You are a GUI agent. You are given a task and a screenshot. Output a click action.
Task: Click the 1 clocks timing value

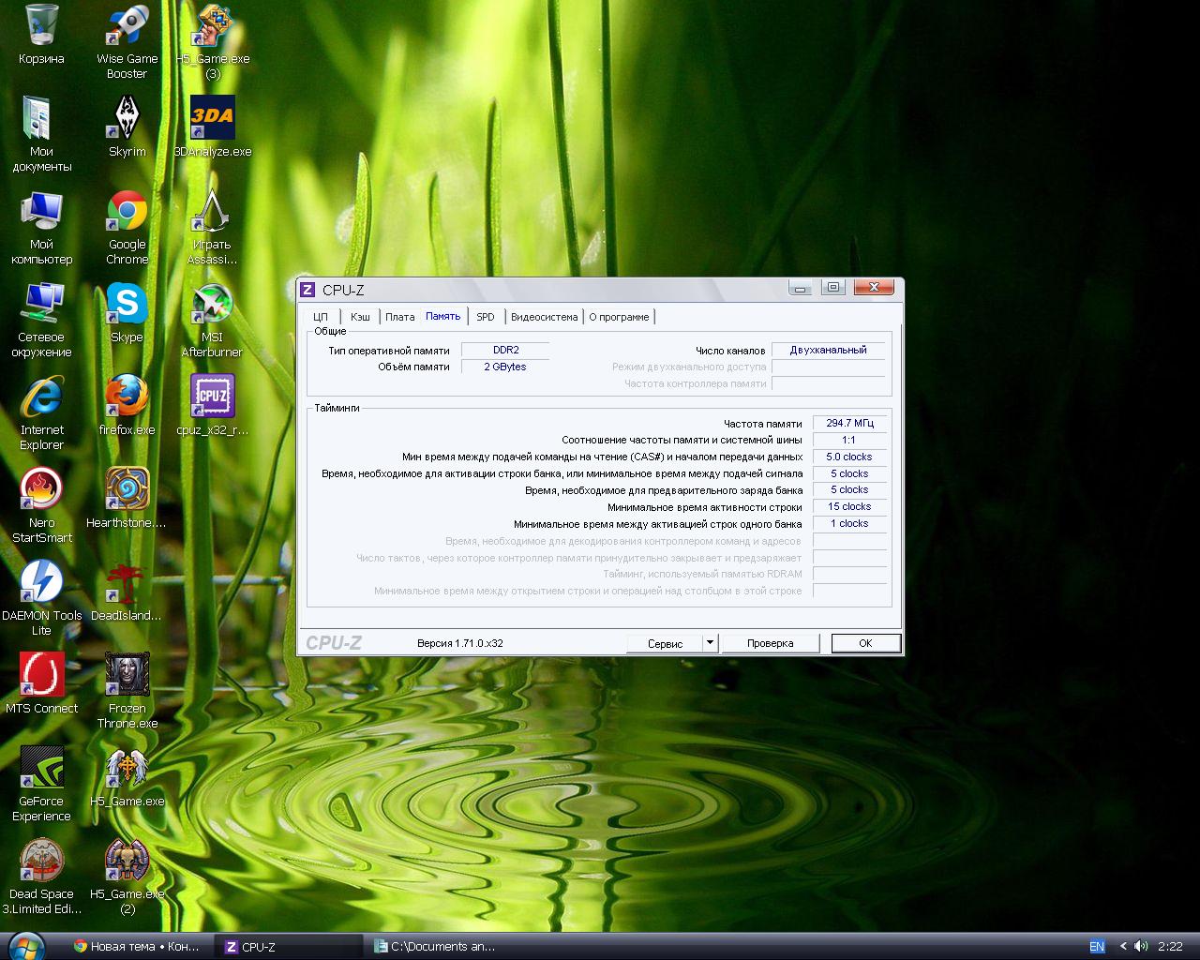849,523
